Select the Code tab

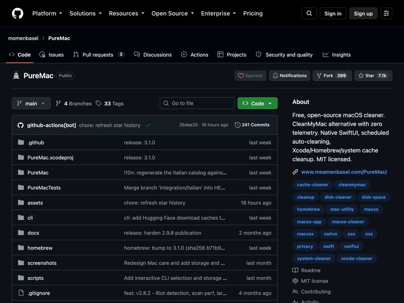pyautogui.click(x=20, y=55)
